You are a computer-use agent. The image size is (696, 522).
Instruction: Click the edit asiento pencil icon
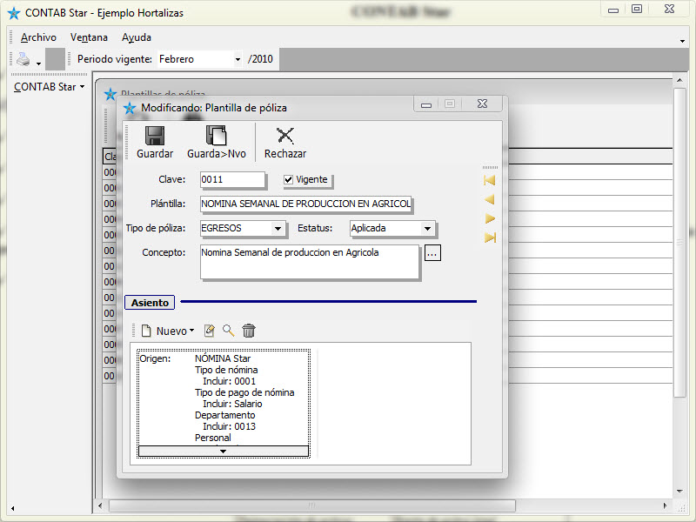click(x=209, y=331)
